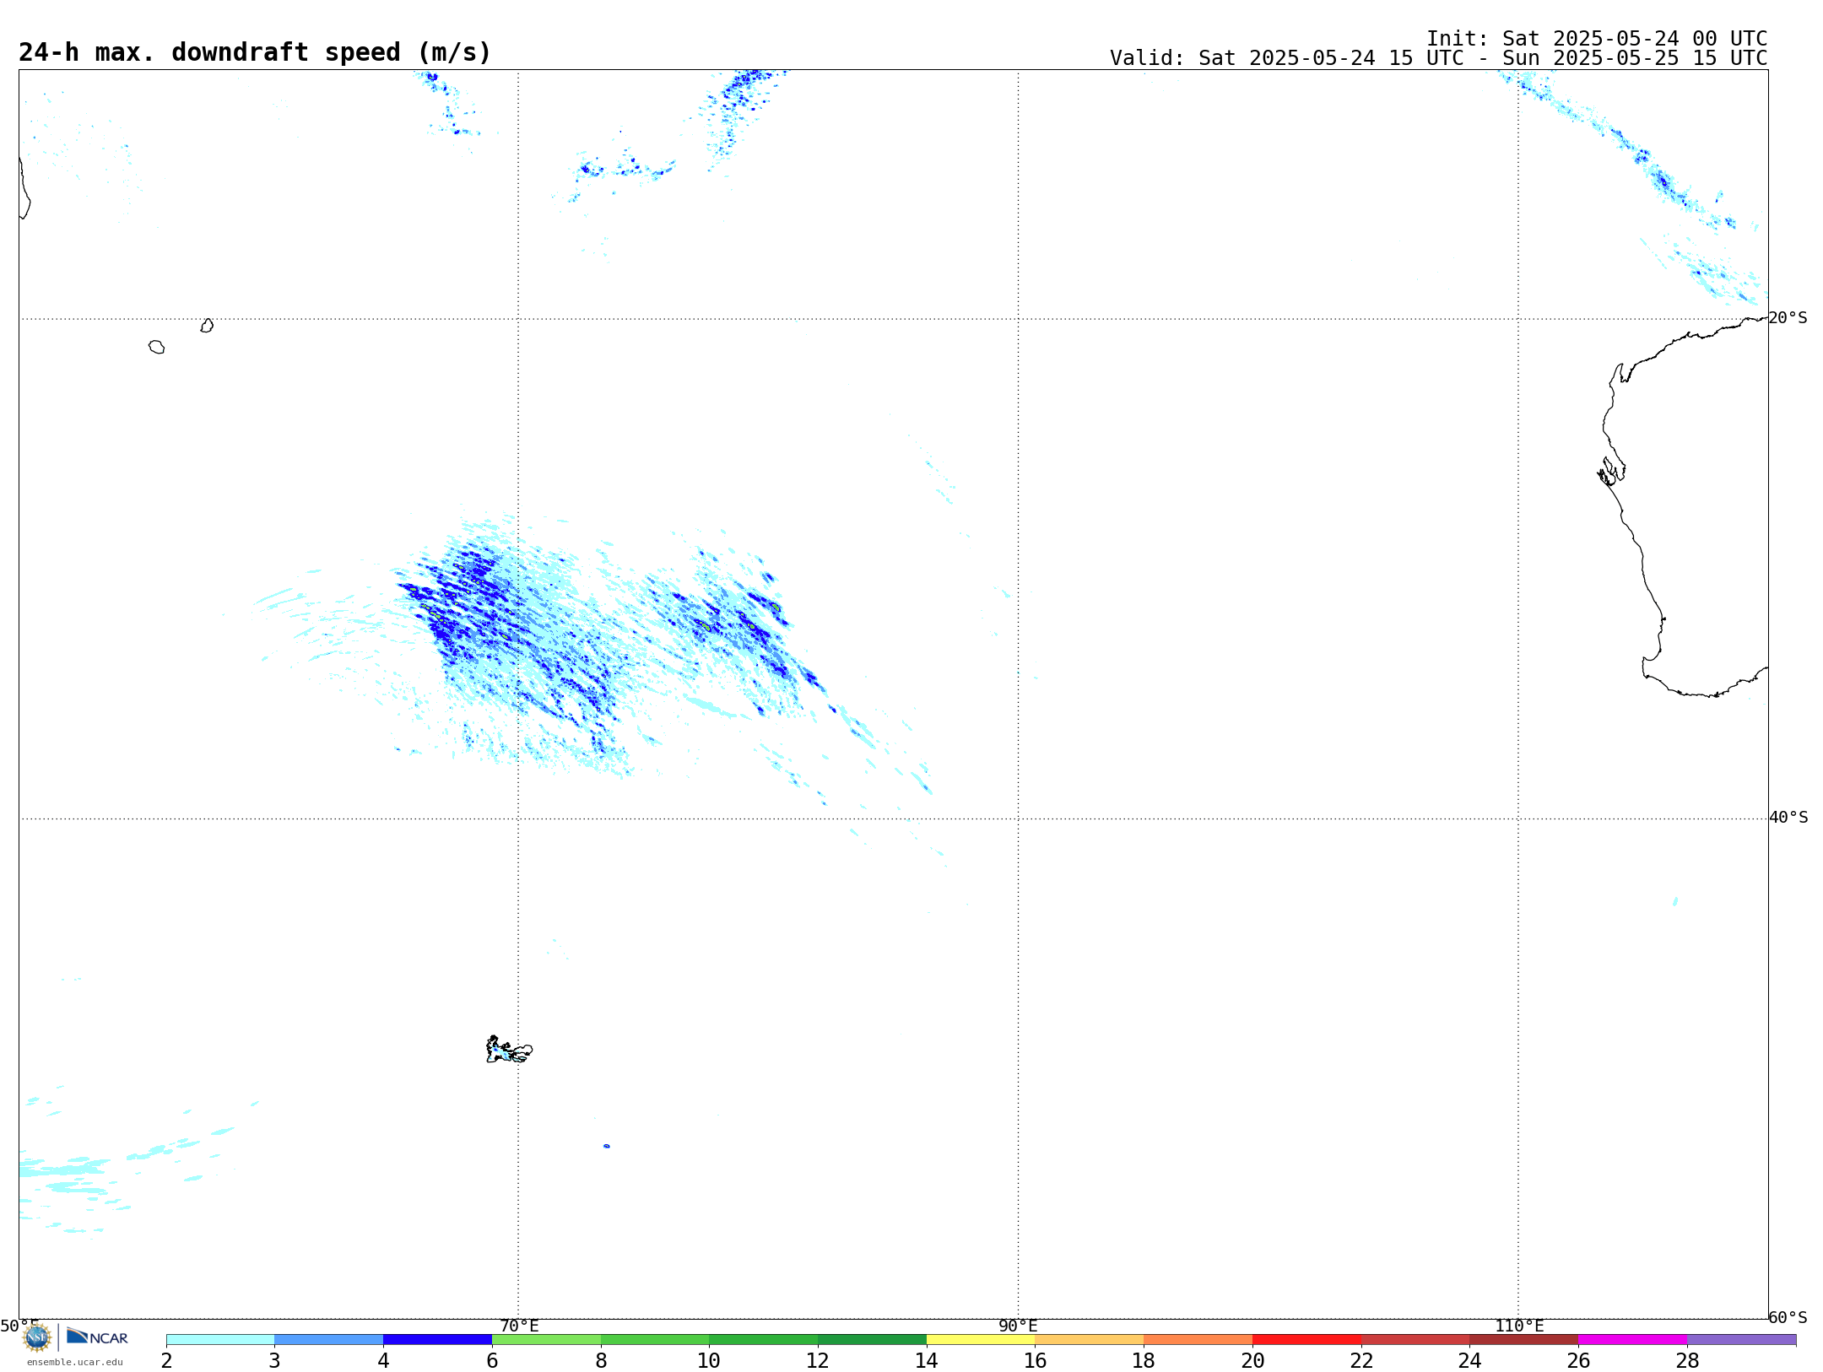Viewport: 1823px width, 1372px height.
Task: Click the Réunion island outline near 20°S
Action: (x=156, y=347)
